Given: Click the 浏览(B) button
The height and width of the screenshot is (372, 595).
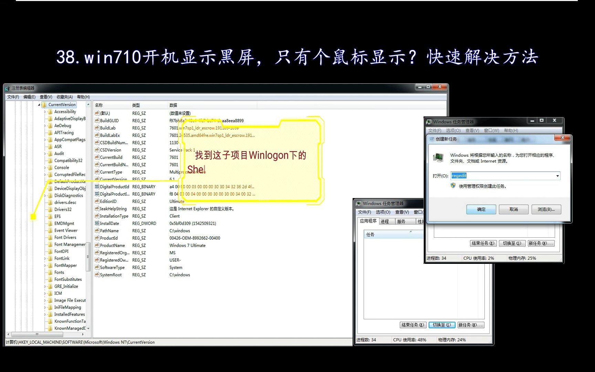Looking at the screenshot, I should click(x=546, y=209).
